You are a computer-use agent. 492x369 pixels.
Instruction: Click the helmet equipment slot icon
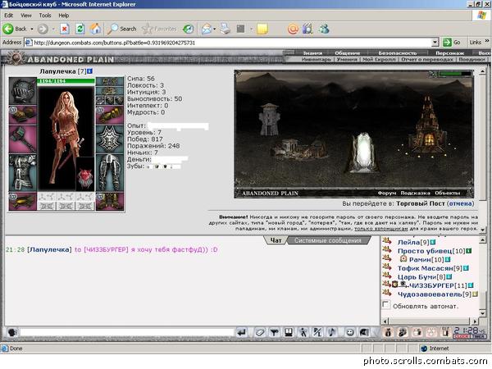(x=23, y=91)
